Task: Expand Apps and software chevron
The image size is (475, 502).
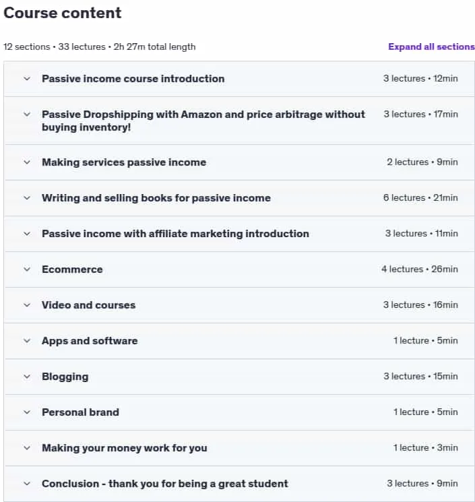Action: [x=27, y=341]
